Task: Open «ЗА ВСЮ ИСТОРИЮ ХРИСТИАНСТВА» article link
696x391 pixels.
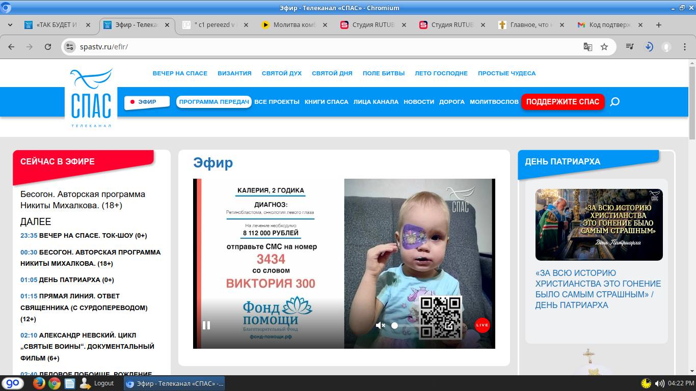Action: [x=598, y=289]
